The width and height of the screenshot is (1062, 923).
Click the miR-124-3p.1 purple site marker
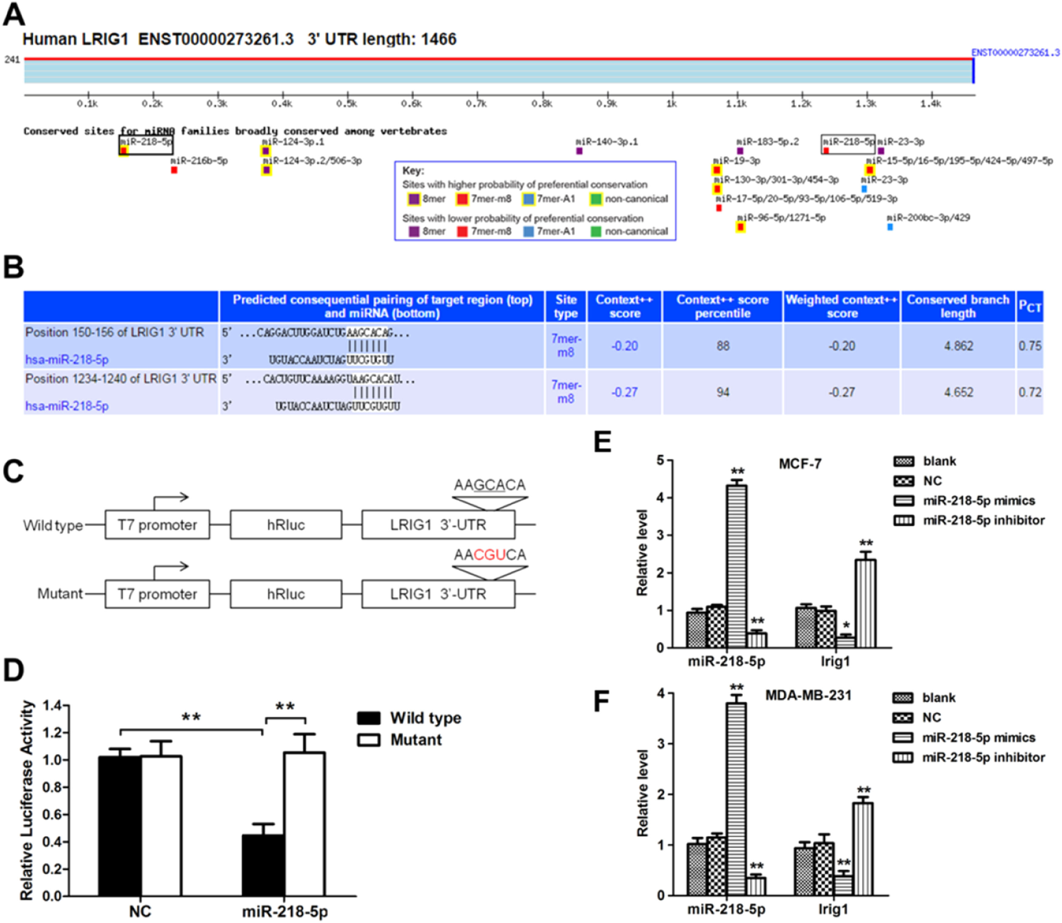[265, 151]
